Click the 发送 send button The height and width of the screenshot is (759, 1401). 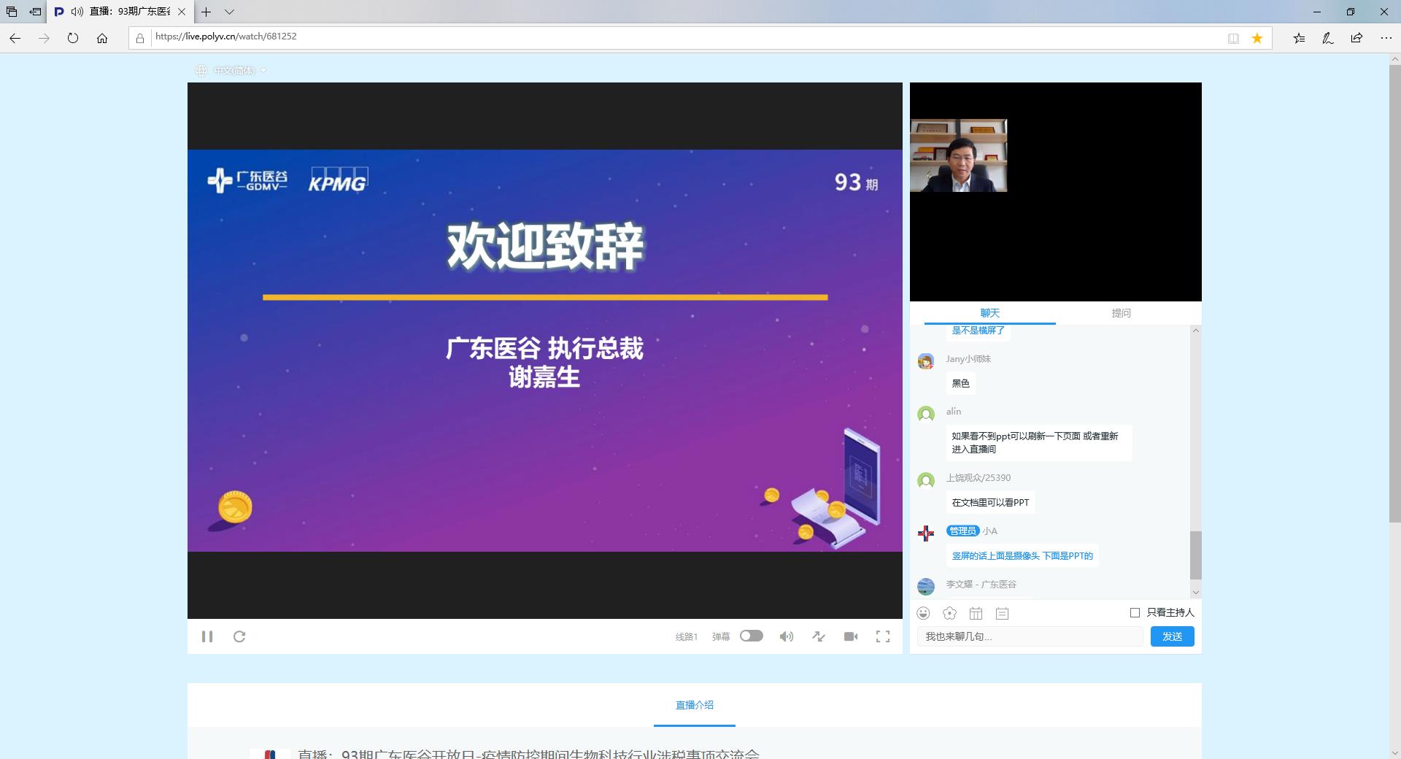point(1172,636)
